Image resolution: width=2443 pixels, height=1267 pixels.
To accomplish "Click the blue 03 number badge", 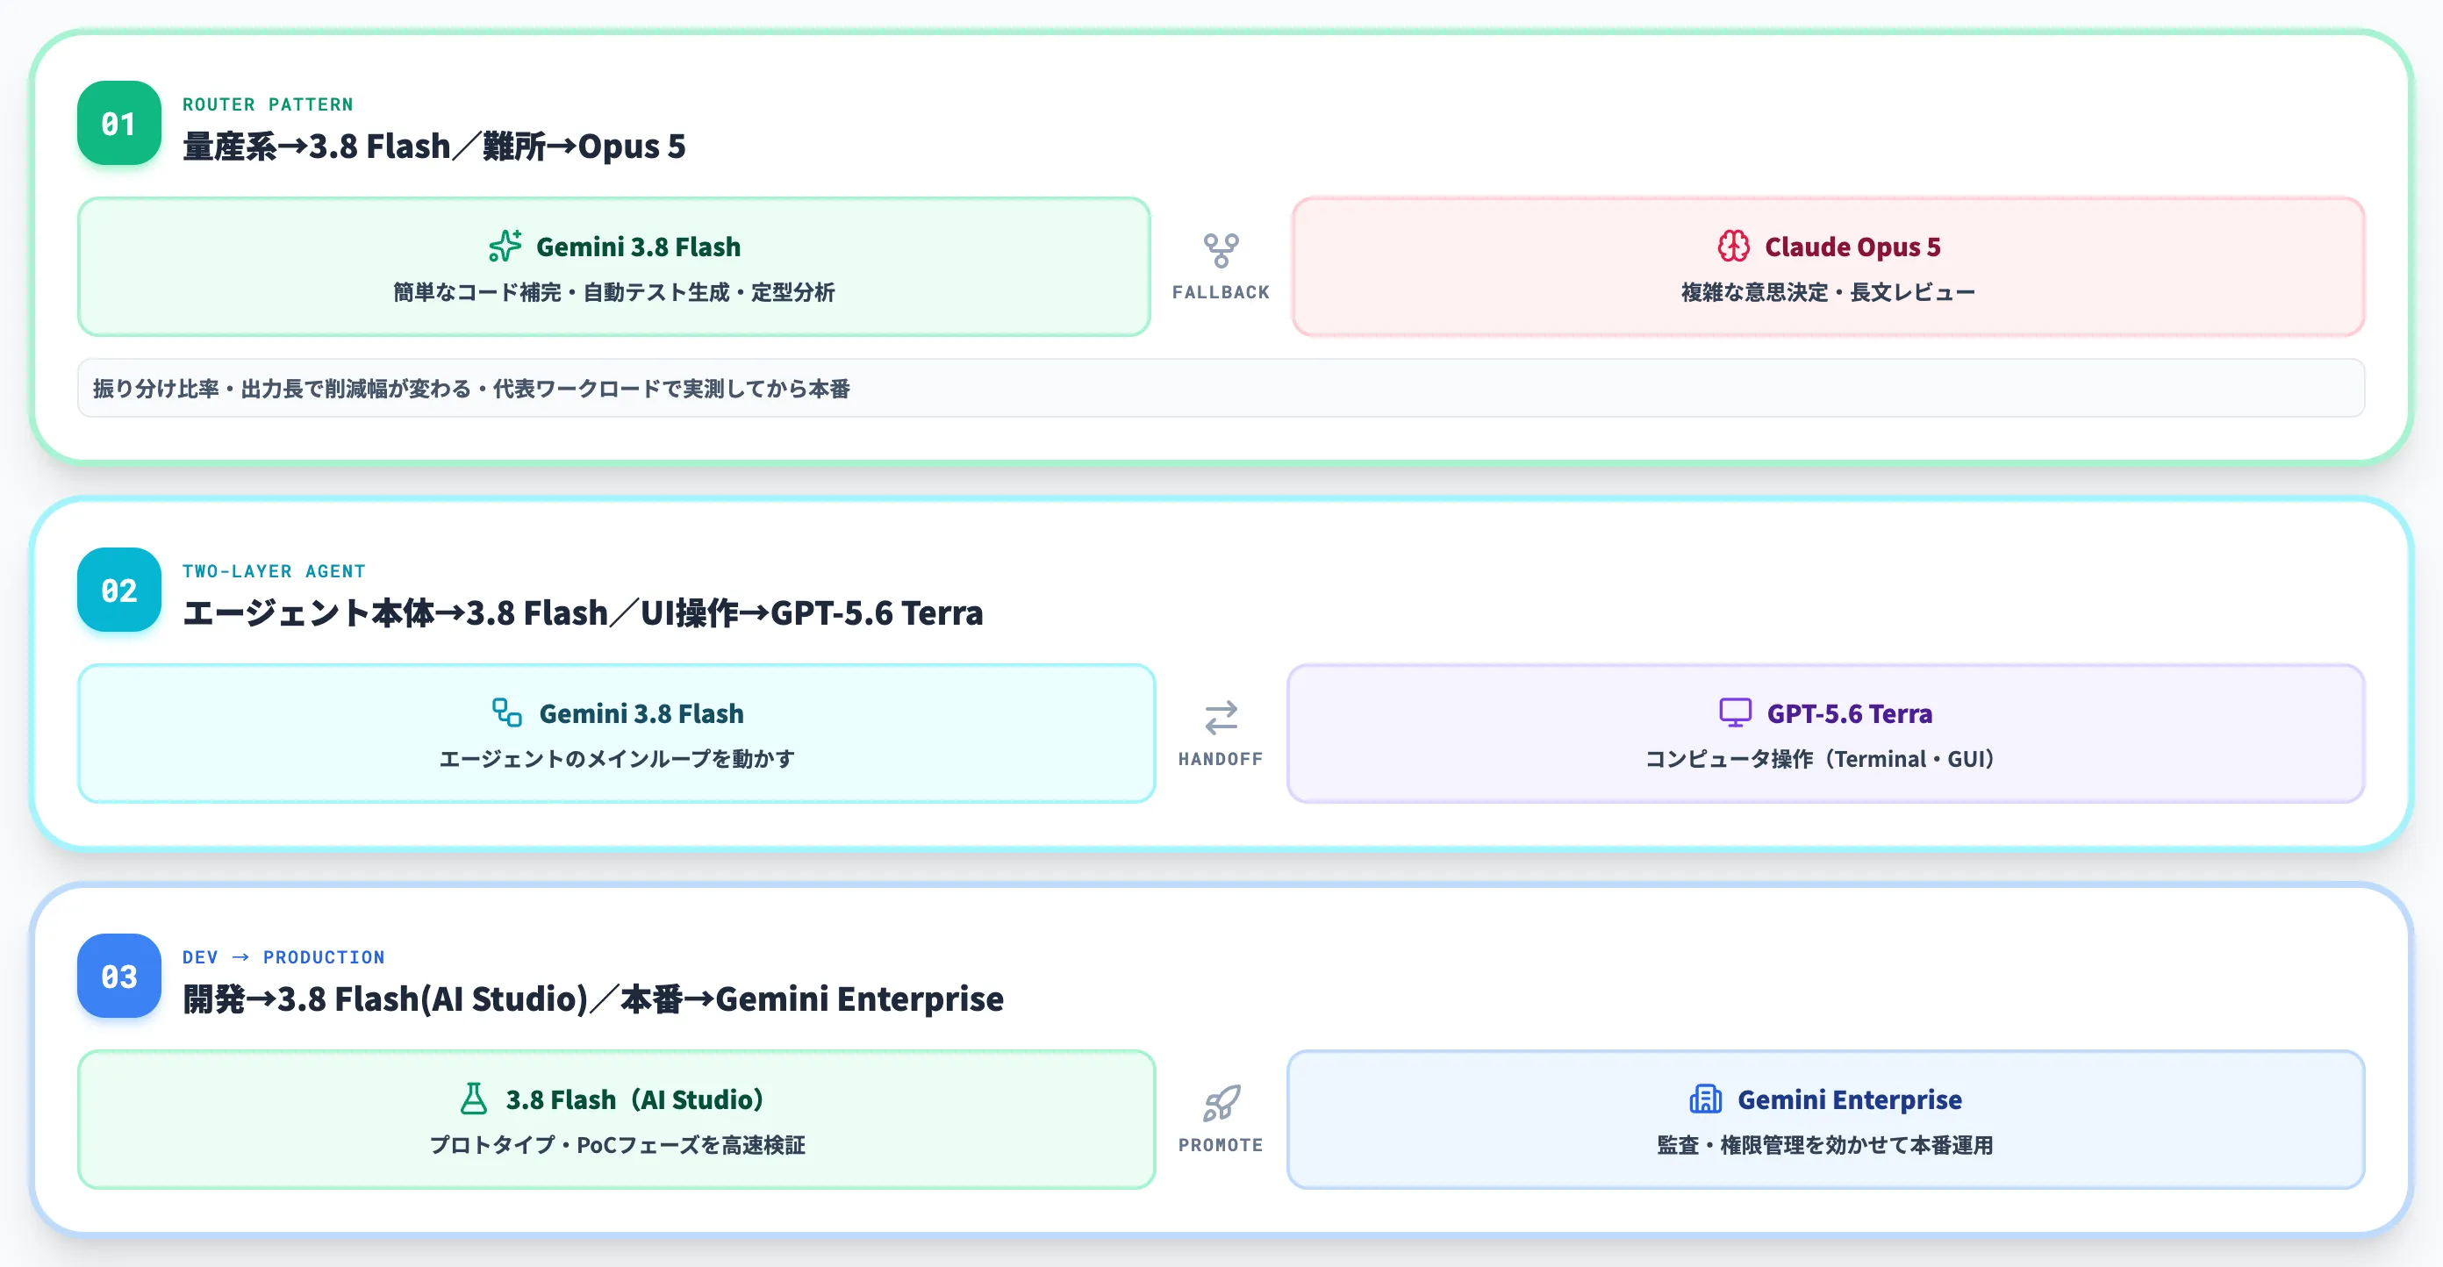I will 118,976.
